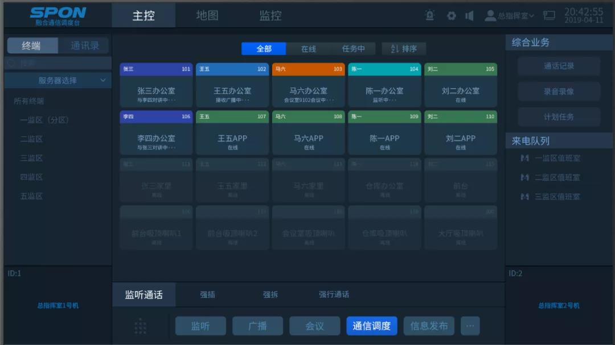Image resolution: width=615 pixels, height=345 pixels.
Task: Toggle the left panel to 通讯录
Action: [84, 46]
